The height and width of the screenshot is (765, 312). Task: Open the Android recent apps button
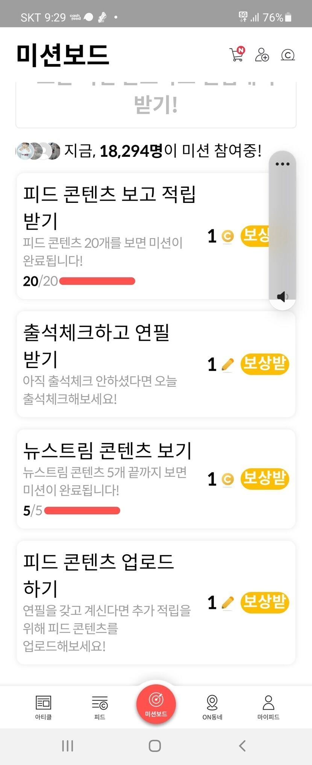tap(68, 746)
